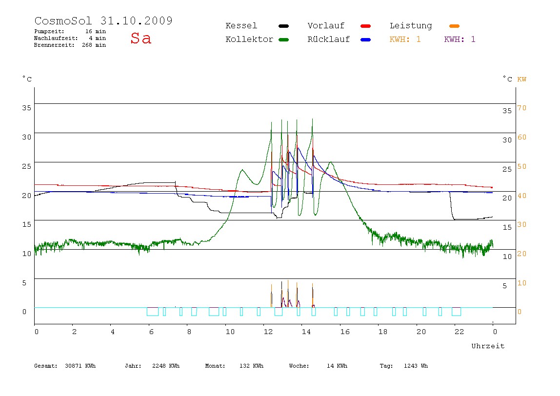560x396 pixels.
Task: Click the 'Nachlaufzeit: 4 min' line
Action: click(70, 38)
